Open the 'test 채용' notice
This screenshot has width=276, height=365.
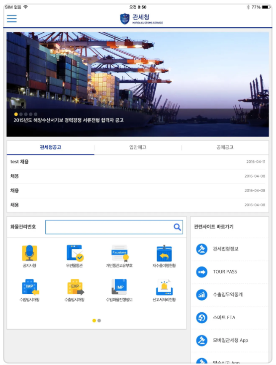[x=138, y=162]
